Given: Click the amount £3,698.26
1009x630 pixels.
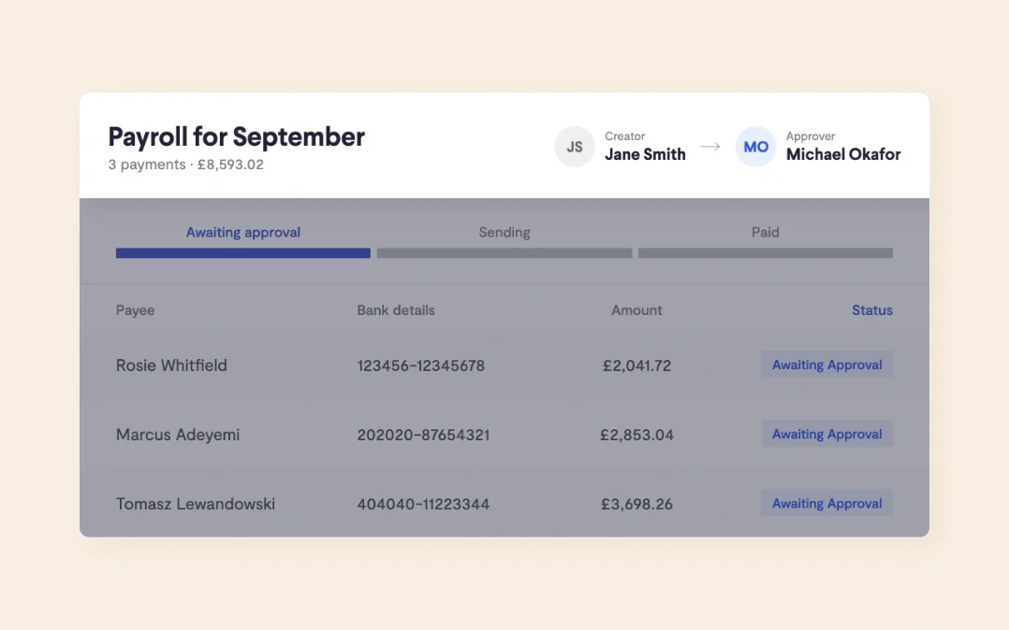Looking at the screenshot, I should (636, 505).
